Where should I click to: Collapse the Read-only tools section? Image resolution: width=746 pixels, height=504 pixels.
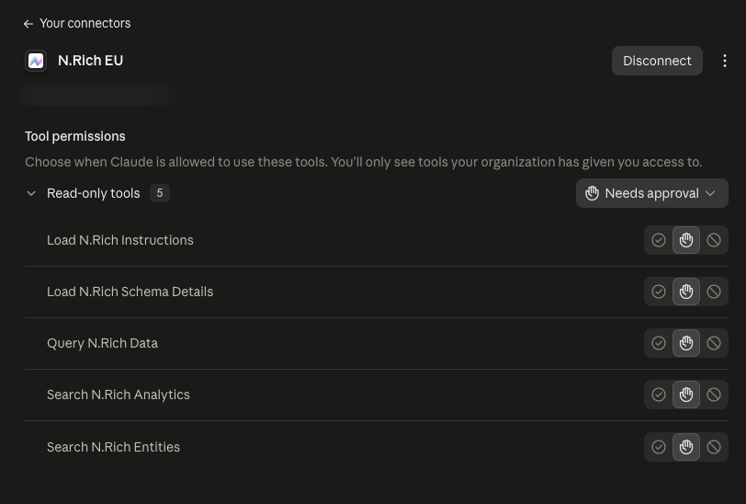(x=31, y=193)
